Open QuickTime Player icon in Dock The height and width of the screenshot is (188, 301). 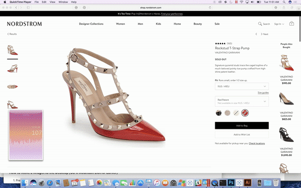click(x=215, y=182)
